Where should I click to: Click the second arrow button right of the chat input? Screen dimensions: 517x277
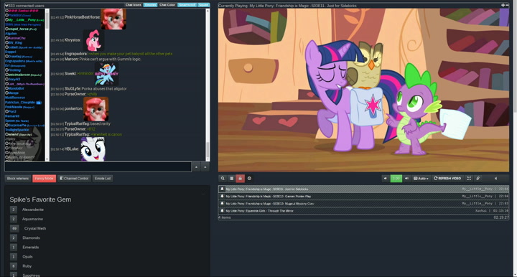205,167
